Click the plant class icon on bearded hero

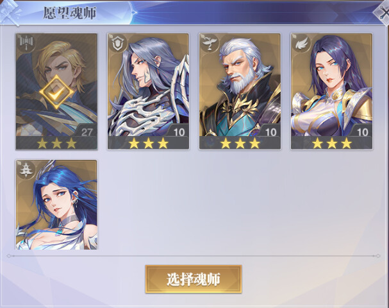pos(209,43)
